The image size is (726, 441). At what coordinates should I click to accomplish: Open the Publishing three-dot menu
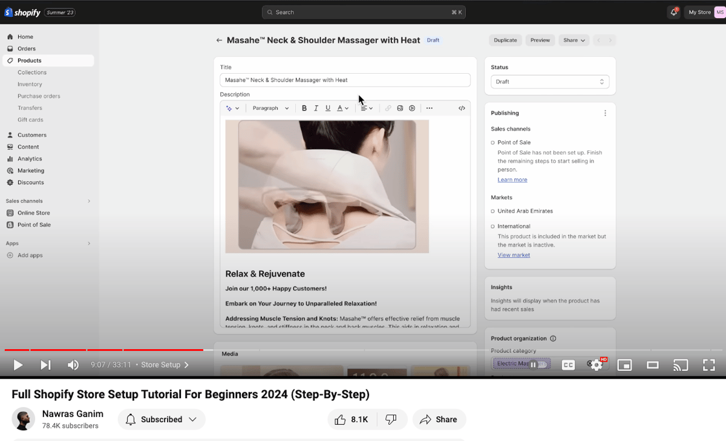(605, 113)
